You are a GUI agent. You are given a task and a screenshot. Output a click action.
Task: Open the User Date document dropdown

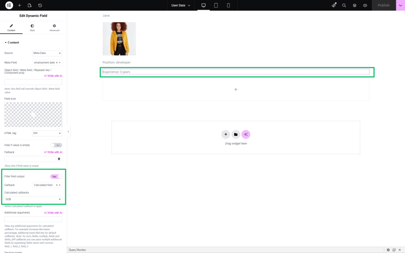(181, 5)
